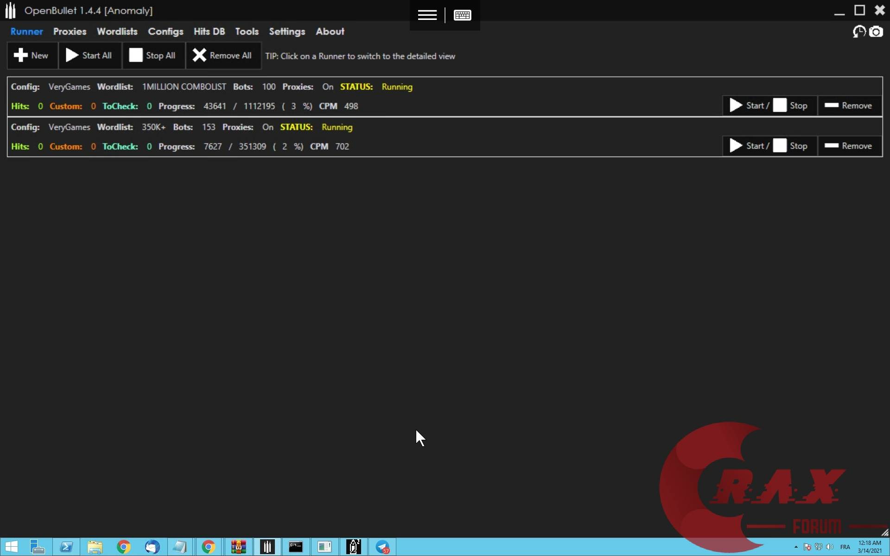The width and height of the screenshot is (890, 556).
Task: Open the Tools menu tab
Action: [247, 32]
